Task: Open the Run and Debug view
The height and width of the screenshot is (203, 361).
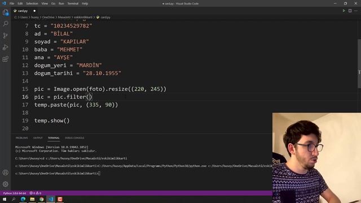Action: (x=6, y=47)
